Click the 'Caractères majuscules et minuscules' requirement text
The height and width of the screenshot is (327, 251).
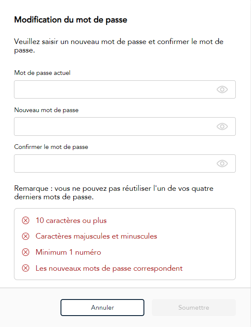click(x=96, y=236)
